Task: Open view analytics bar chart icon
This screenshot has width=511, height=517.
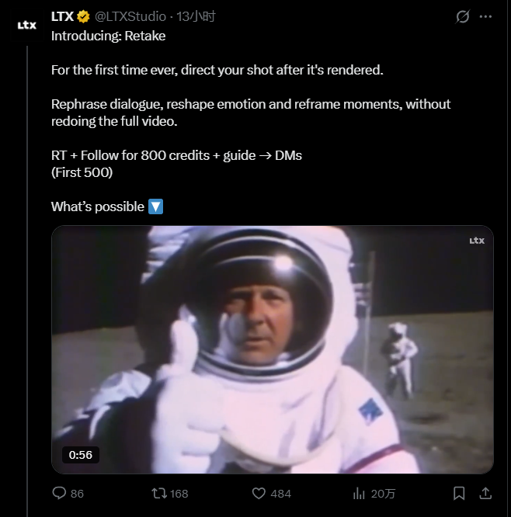Action: [x=360, y=493]
